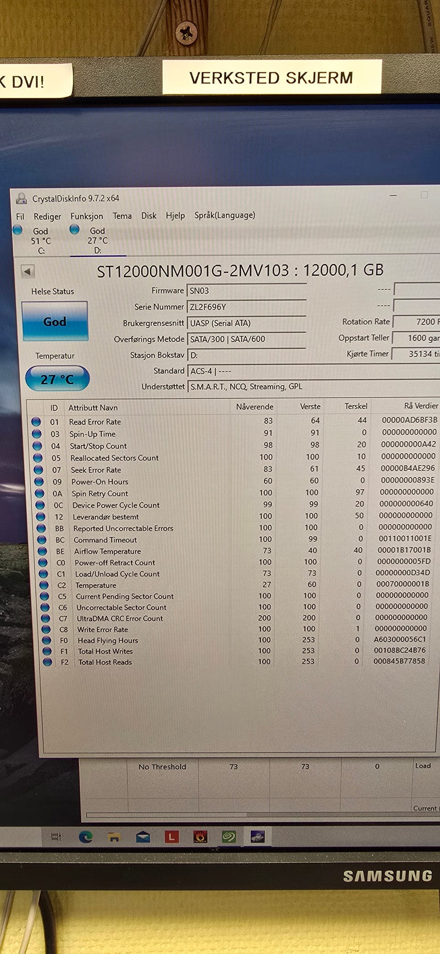
Task: Click the status dot for Command Timeout
Action: [42, 540]
